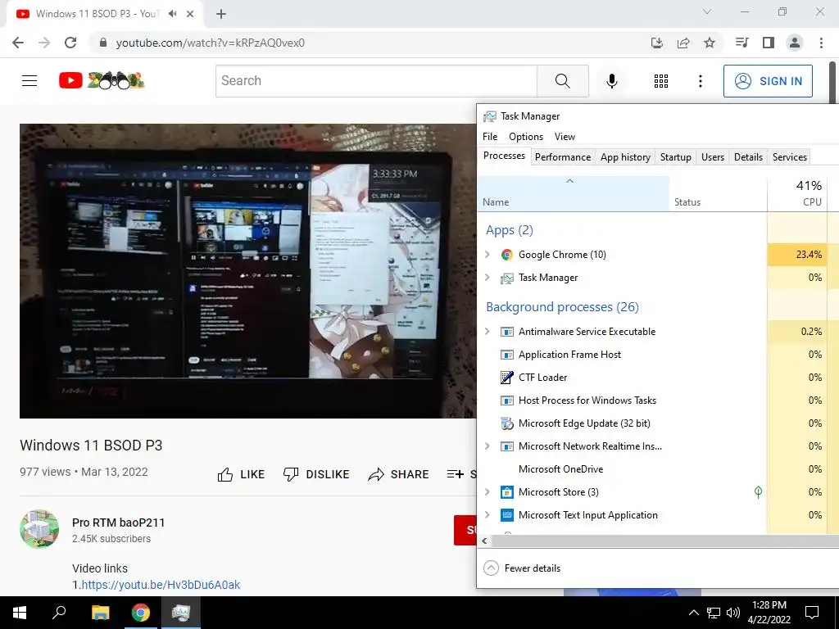Click the Status column header

click(x=718, y=193)
